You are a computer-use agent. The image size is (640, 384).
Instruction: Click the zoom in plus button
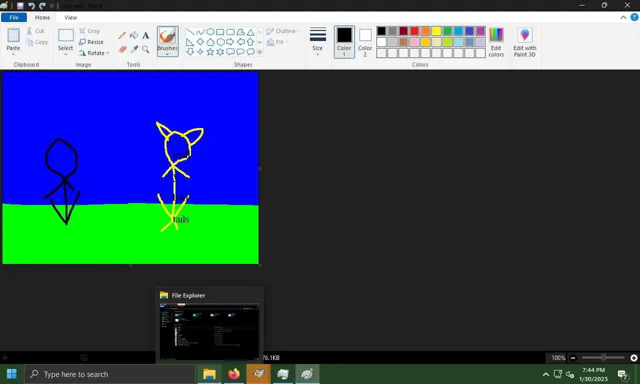pos(634,357)
